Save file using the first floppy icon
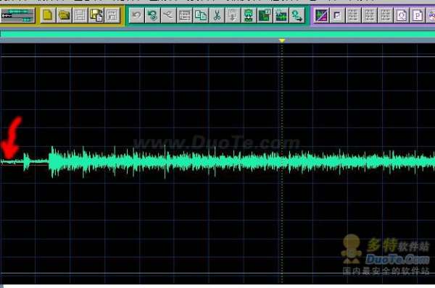This screenshot has width=435, height=288. pos(80,15)
